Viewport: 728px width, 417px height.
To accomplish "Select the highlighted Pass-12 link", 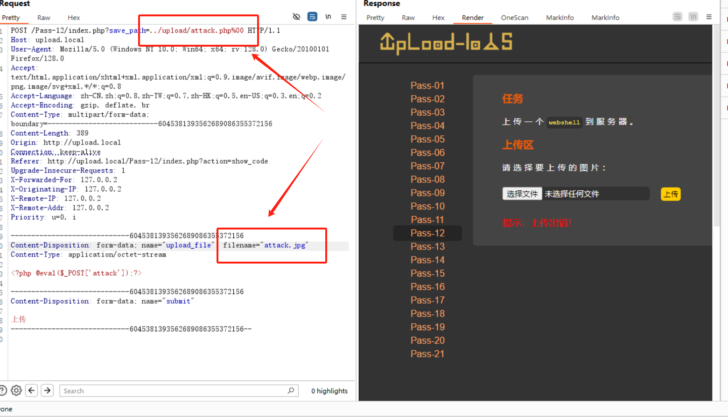I will click(427, 233).
